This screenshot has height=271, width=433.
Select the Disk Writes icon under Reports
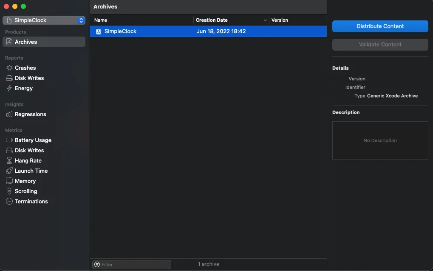(9, 78)
